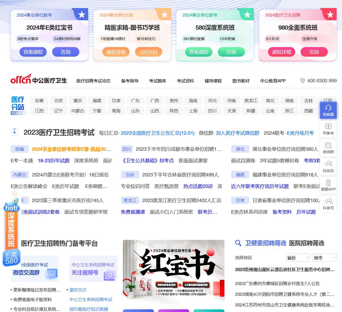Click the star badge on 精医求精-图书巧学班 card
Screen dimensions: 342x312
pyautogui.click(x=165, y=14)
